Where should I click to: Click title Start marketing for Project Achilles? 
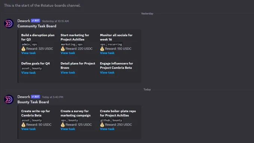pos(75,37)
